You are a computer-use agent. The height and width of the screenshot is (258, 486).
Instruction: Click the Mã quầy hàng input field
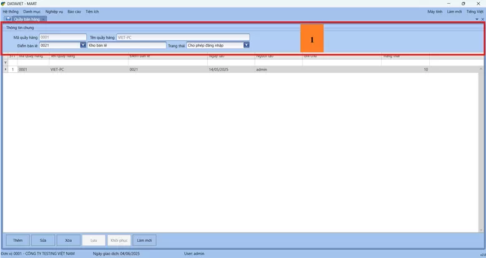(62, 37)
